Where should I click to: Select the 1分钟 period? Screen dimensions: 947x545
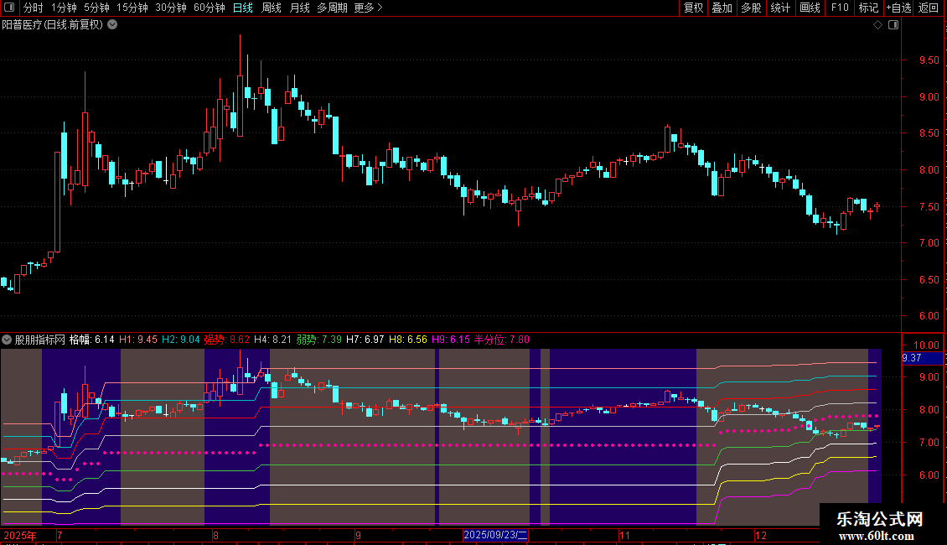pos(64,8)
